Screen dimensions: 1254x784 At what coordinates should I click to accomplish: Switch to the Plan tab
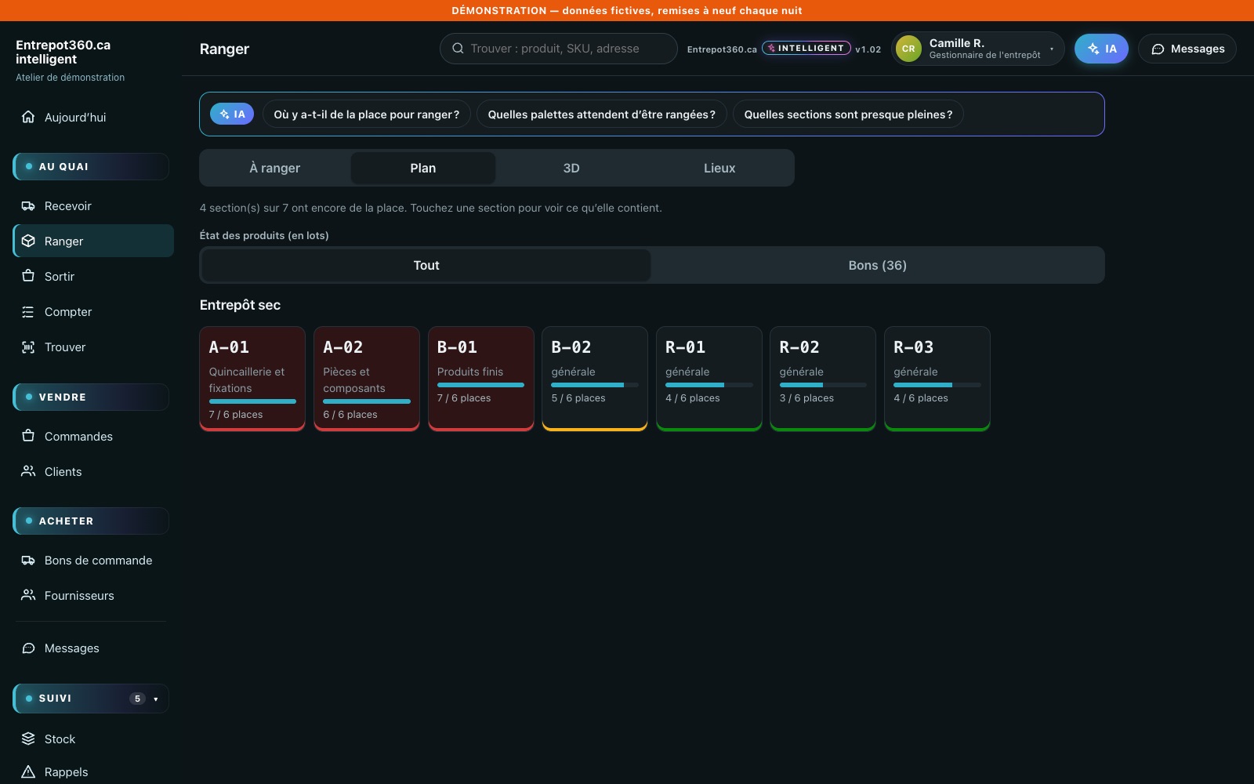tap(423, 168)
